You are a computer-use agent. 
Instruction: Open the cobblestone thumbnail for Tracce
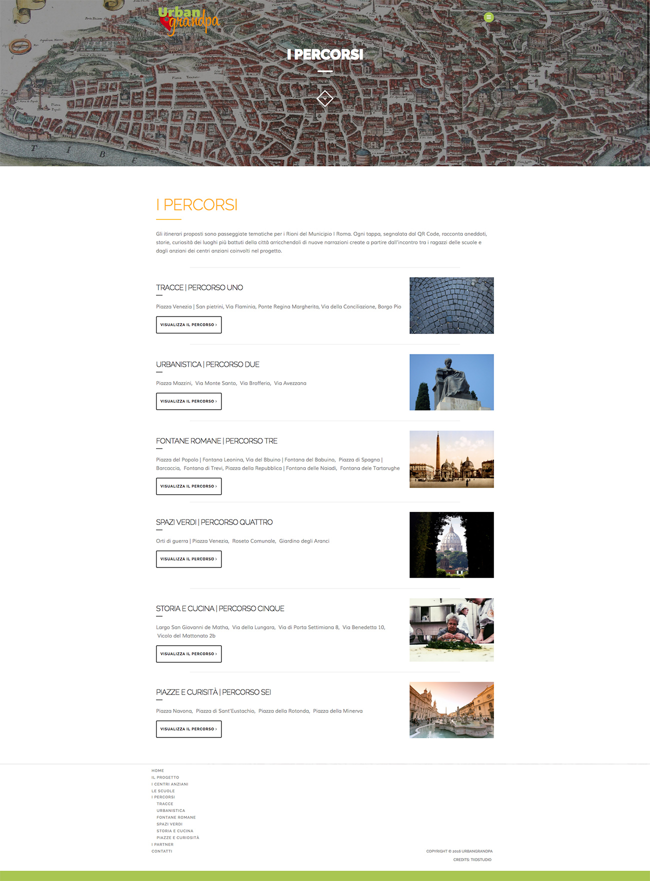point(451,305)
